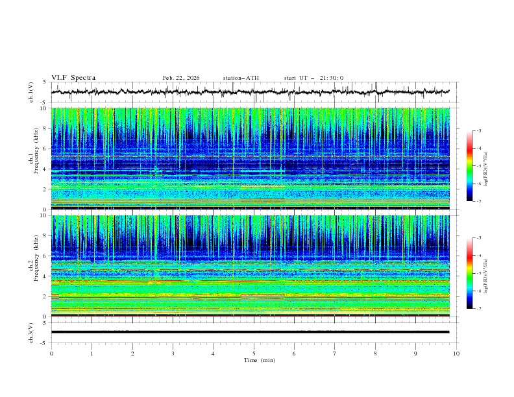Viewport: 514px width, 397px height.
Task: Click the "4" tick on Time axis
Action: (x=213, y=354)
